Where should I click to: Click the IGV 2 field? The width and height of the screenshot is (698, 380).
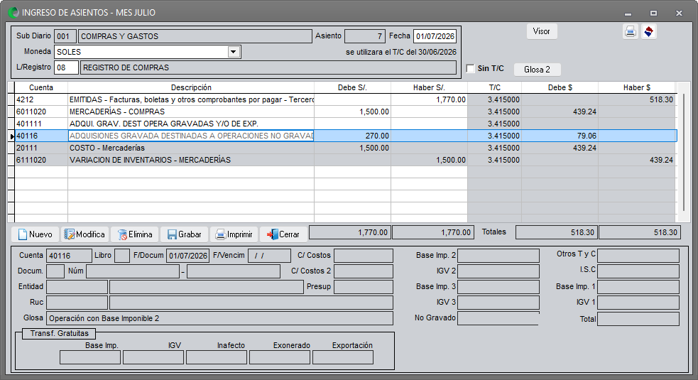(x=498, y=271)
